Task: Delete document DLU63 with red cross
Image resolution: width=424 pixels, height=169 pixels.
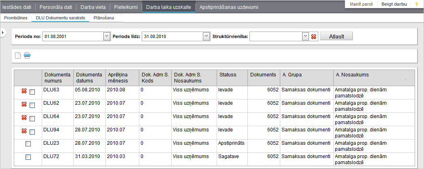Action: 24,91
